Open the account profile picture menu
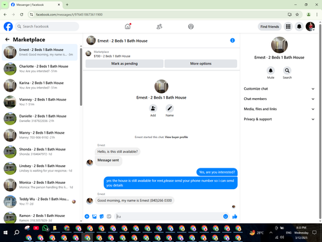This screenshot has height=242, width=322. 310,26
